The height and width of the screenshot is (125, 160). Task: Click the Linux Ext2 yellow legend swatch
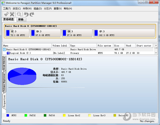[x=64, y=115]
